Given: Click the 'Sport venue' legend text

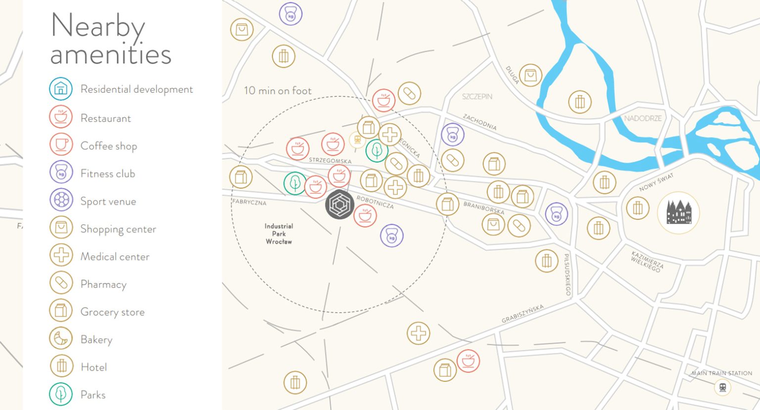Looking at the screenshot, I should click(x=108, y=201).
